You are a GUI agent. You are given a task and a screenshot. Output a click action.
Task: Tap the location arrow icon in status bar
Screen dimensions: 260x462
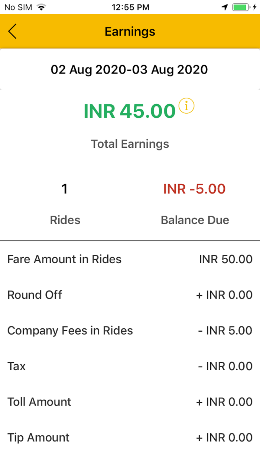point(225,6)
